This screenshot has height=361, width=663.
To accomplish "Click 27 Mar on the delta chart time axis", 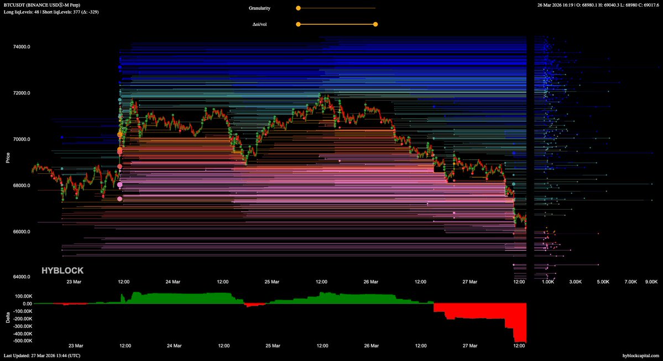I will tap(470, 346).
